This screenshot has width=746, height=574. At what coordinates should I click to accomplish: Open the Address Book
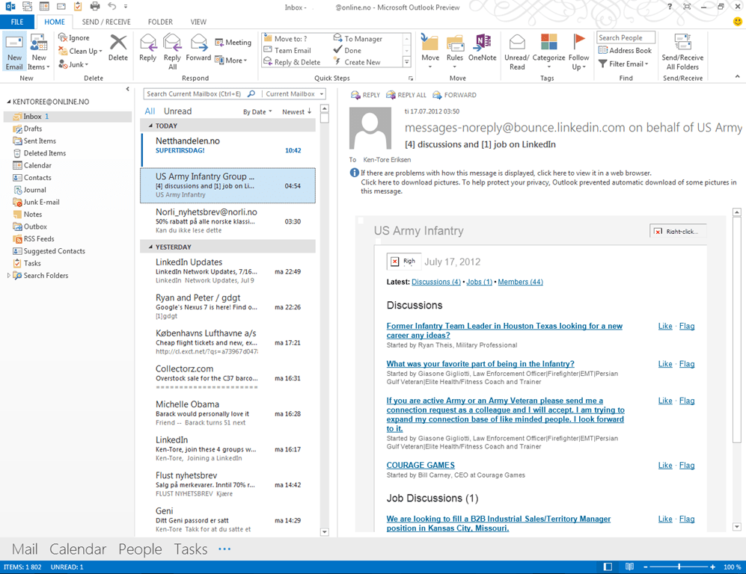(625, 50)
